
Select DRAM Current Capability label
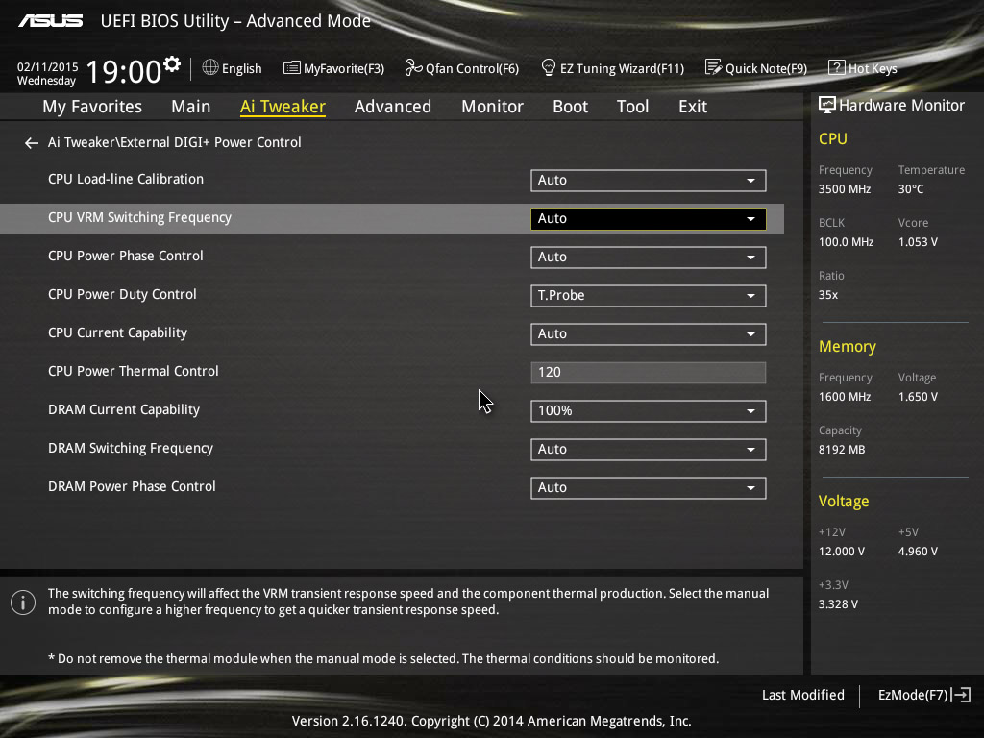click(x=124, y=409)
